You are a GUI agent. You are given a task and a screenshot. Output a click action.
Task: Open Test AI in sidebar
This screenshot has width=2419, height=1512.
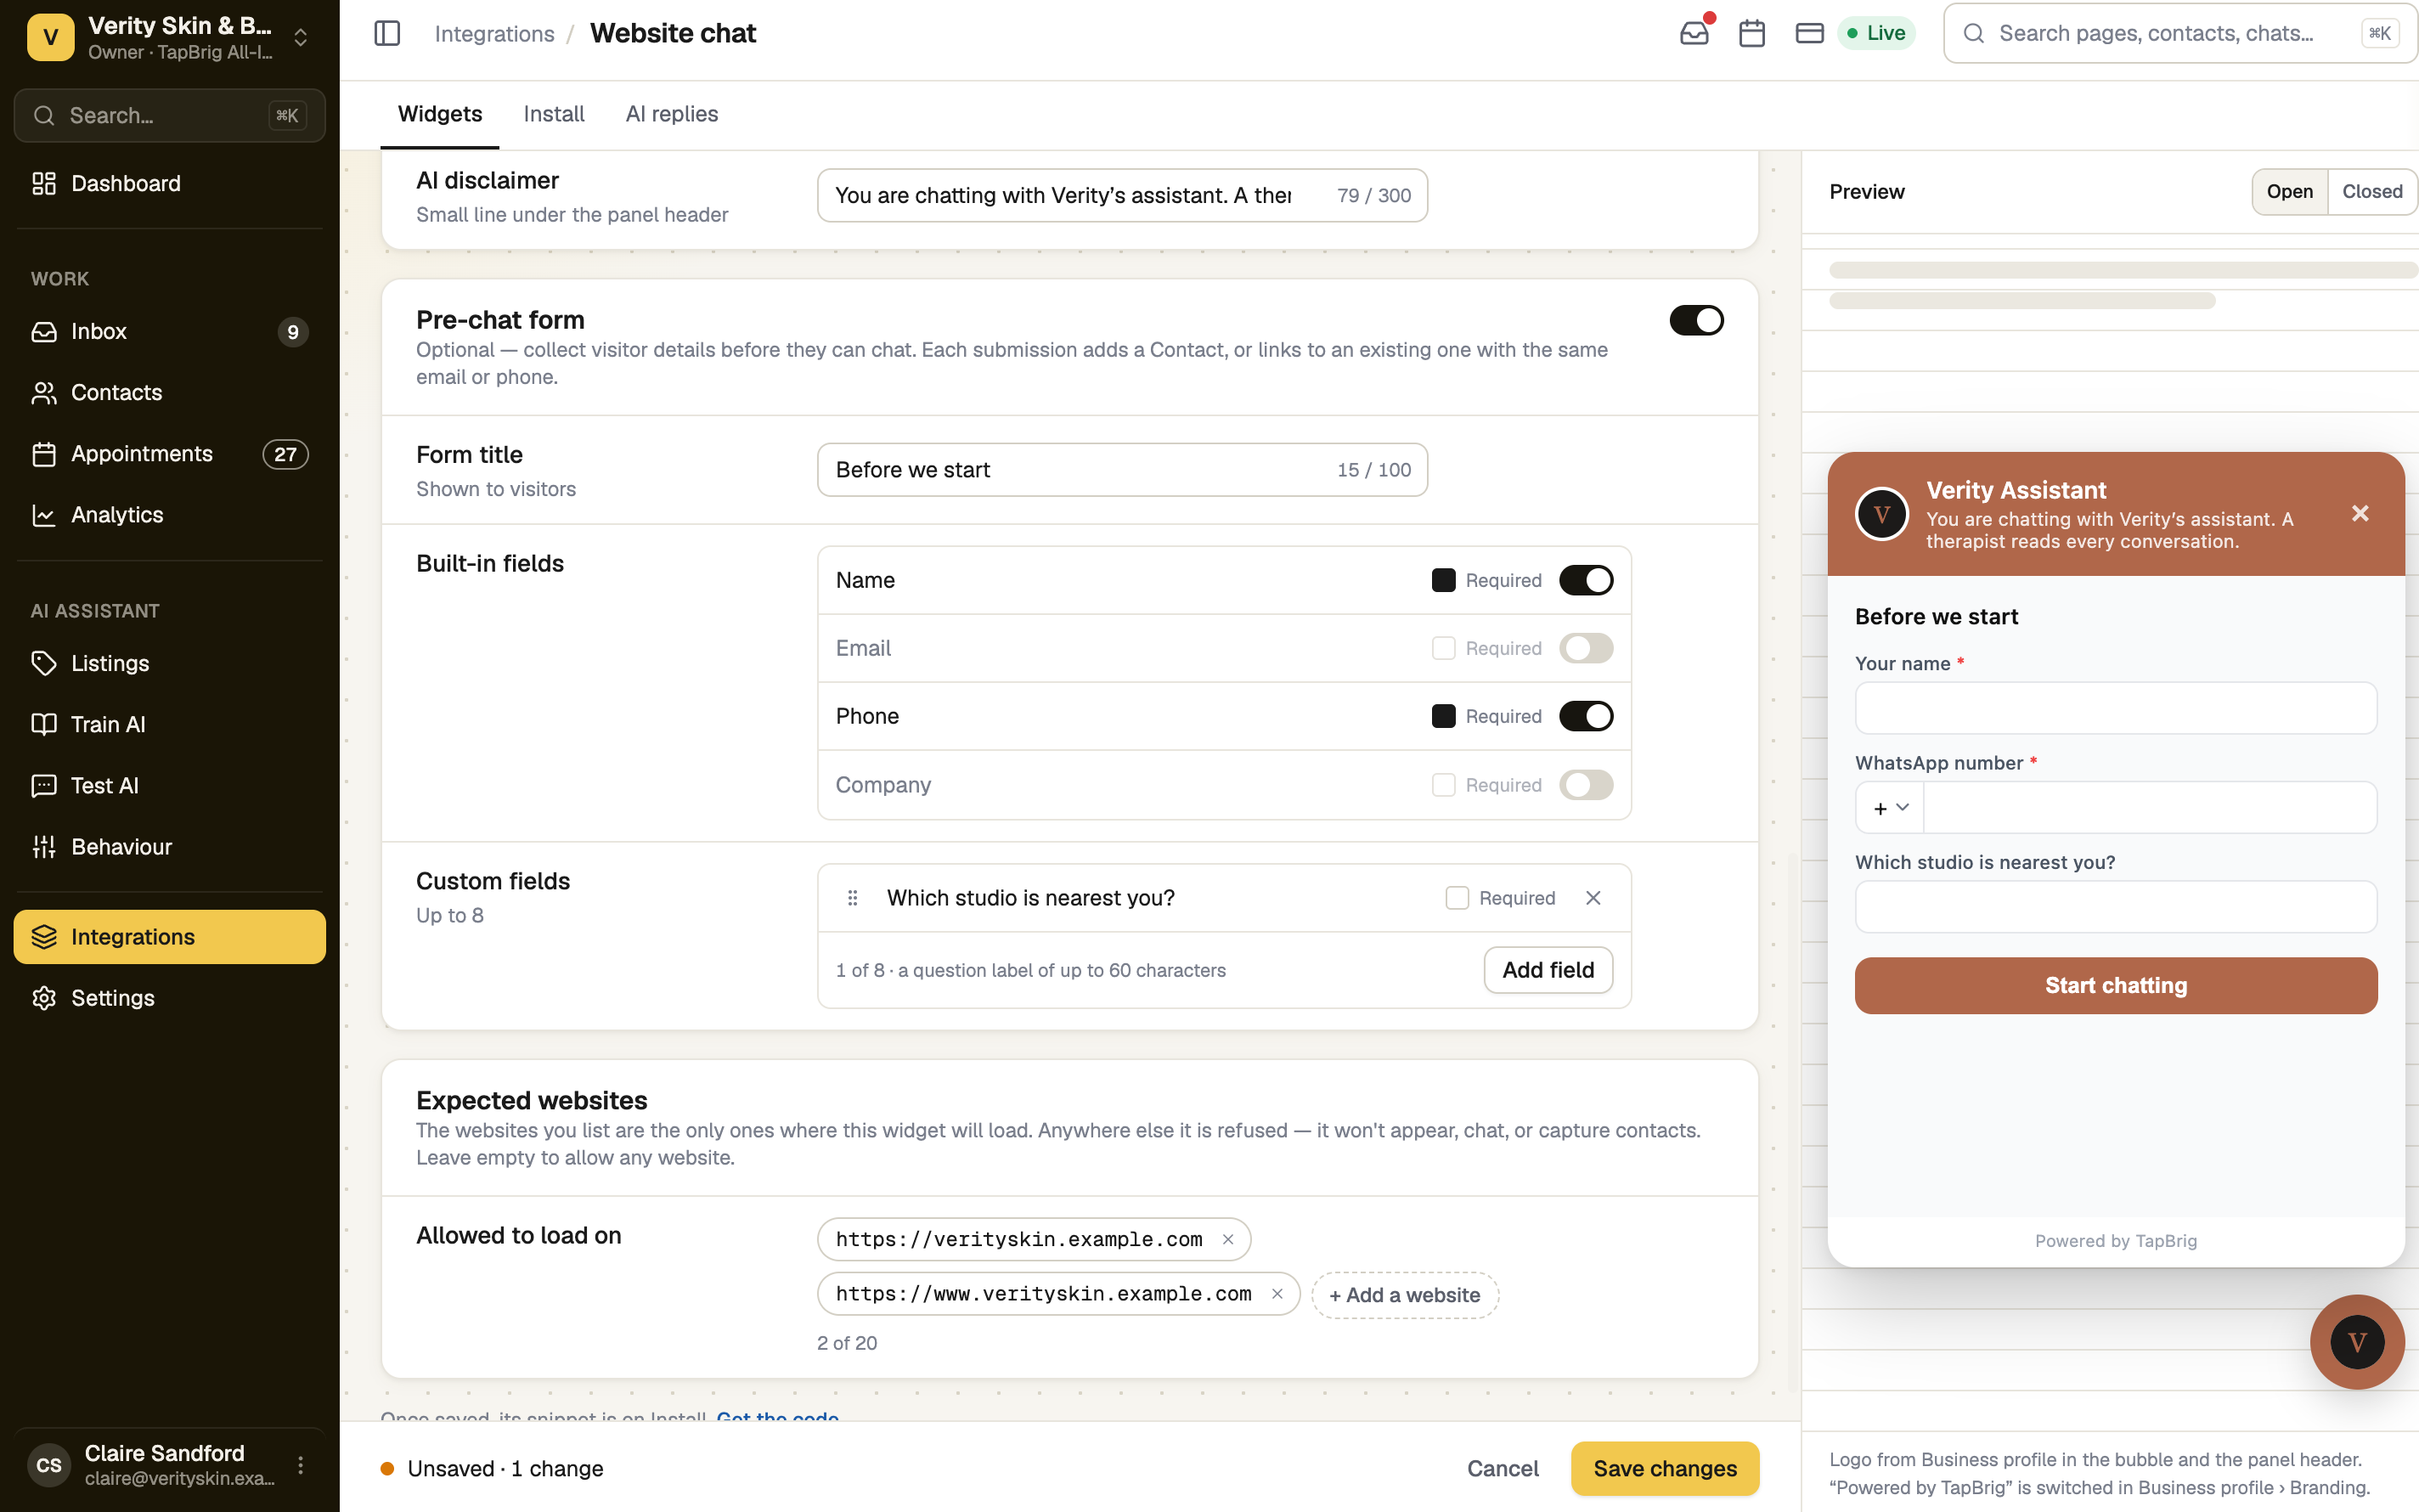[170, 785]
